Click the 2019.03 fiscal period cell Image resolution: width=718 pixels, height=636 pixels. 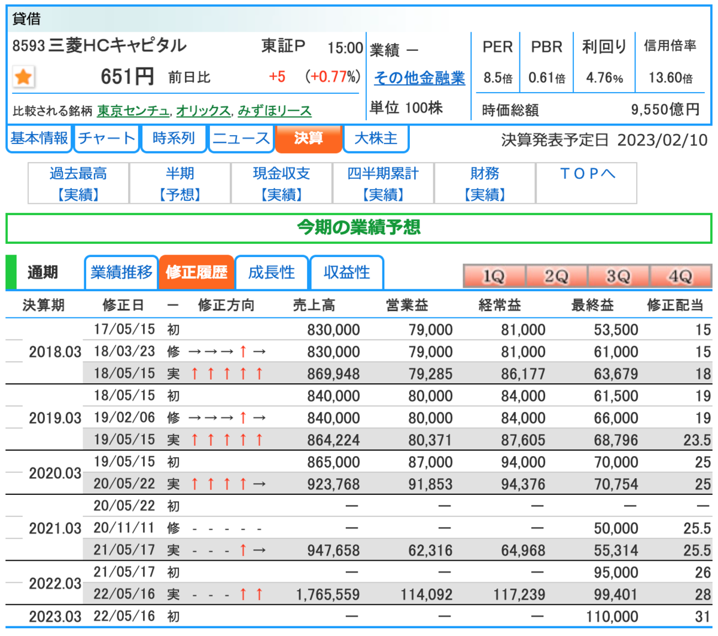click(x=55, y=418)
